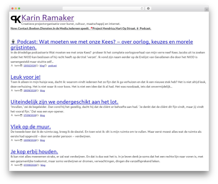Image resolution: width=218 pixels, height=184 pixels.
Task: Click author name karin under Leuk voor je!
Action: point(17,90)
